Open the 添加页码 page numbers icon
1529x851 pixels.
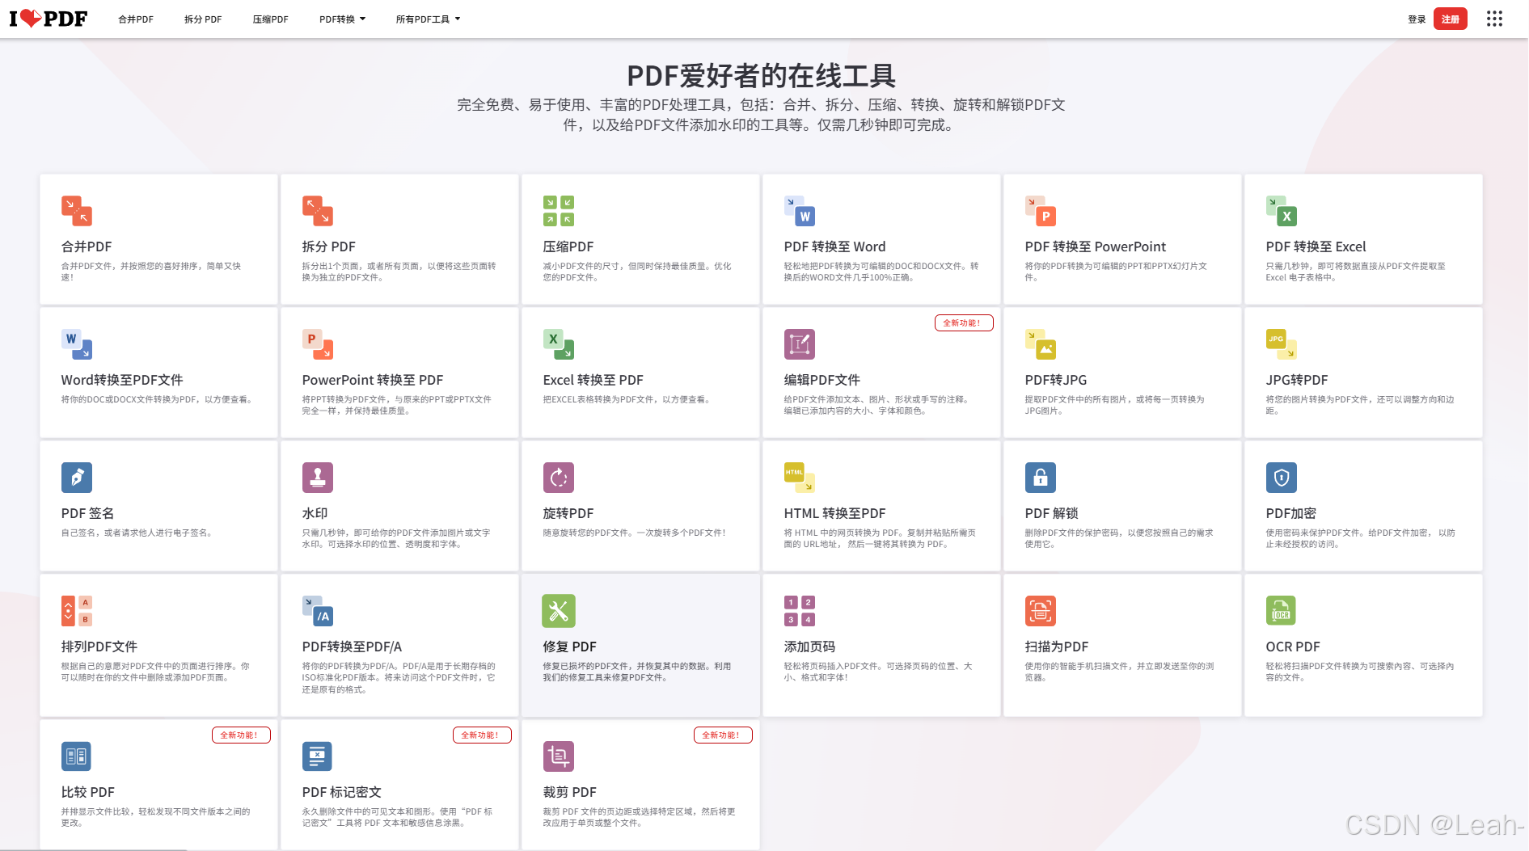pos(800,611)
